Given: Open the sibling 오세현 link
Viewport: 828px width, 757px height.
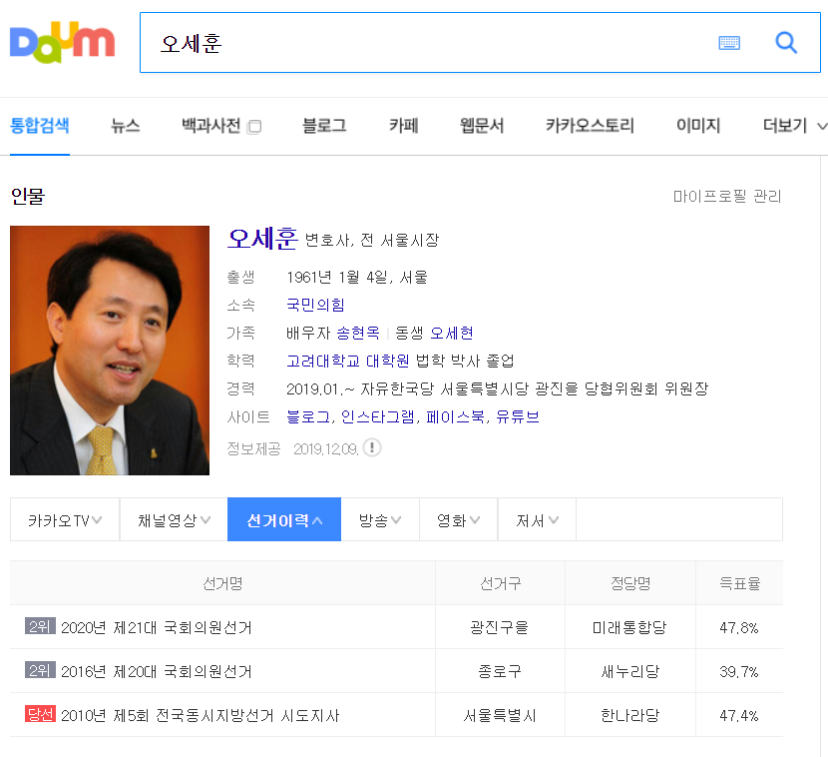Looking at the screenshot, I should (x=452, y=333).
